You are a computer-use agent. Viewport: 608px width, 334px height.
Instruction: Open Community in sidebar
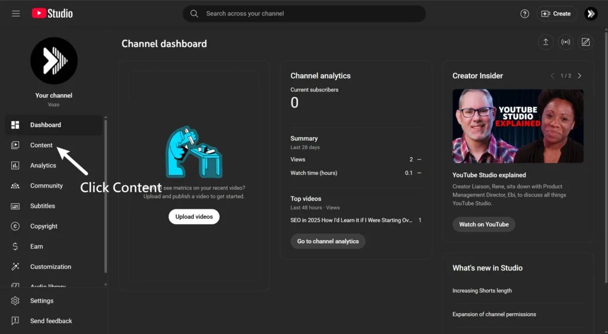[54, 186]
